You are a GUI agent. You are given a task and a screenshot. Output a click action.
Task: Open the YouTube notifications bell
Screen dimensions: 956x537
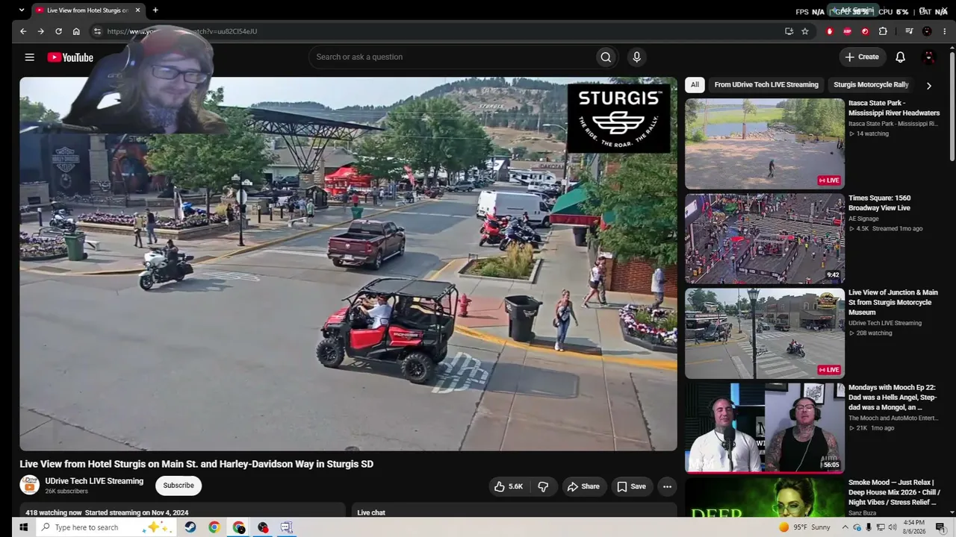tap(900, 57)
